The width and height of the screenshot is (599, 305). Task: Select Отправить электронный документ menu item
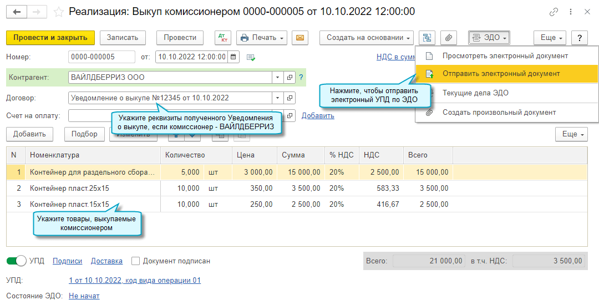click(501, 74)
